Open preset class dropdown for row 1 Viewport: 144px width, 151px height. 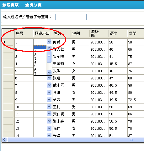(x=49, y=42)
